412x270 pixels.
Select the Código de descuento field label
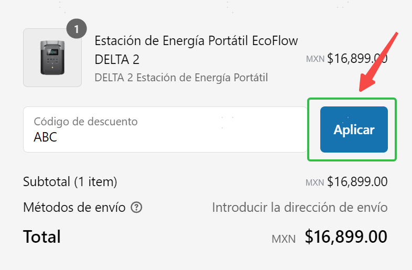coord(85,122)
